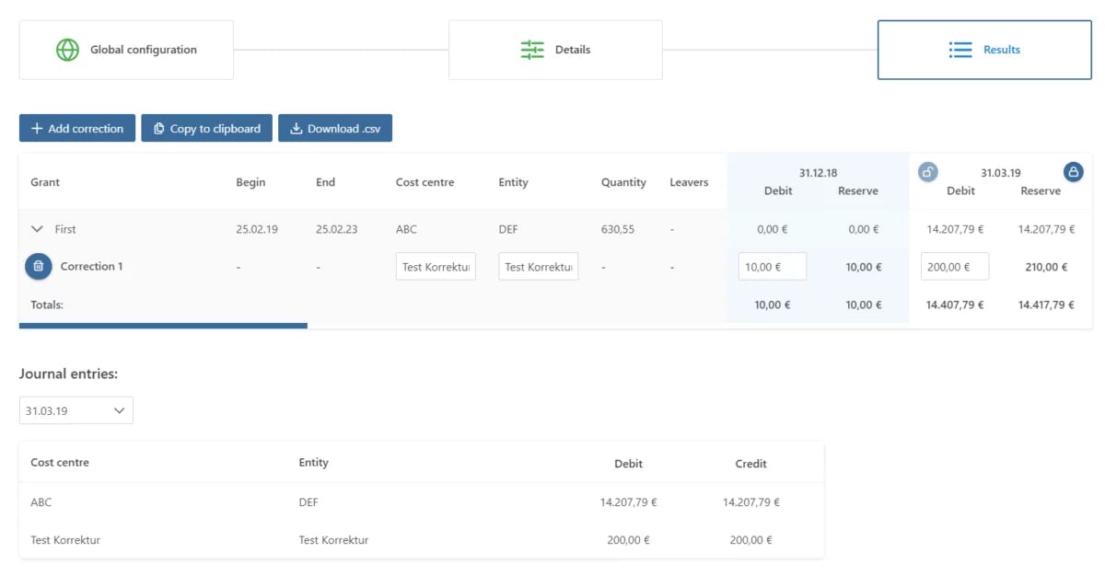Open the 31.03.19 journal entries dropdown
1105x576 pixels.
(x=76, y=409)
